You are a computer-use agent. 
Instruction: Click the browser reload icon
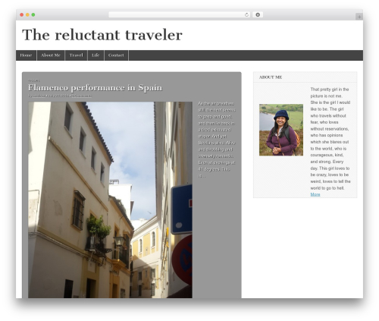(x=246, y=15)
